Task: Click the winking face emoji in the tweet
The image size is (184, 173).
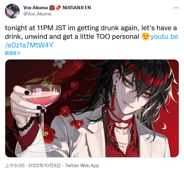Action: coord(146,37)
